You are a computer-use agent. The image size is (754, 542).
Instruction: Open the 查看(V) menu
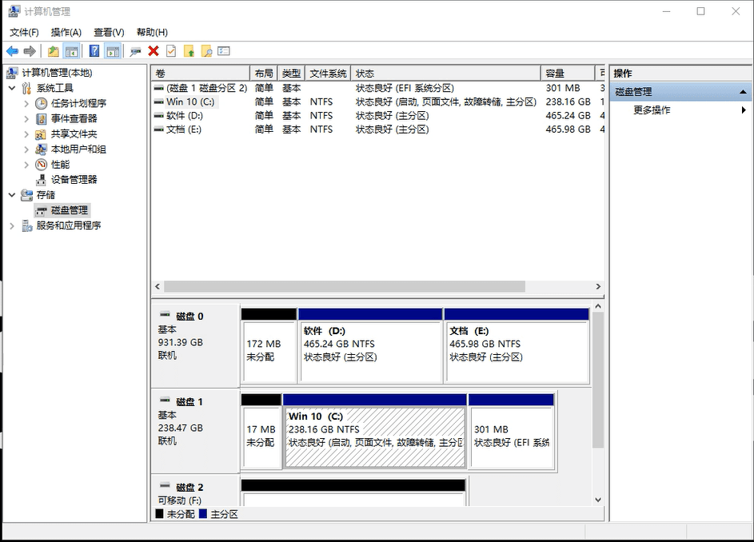[108, 32]
